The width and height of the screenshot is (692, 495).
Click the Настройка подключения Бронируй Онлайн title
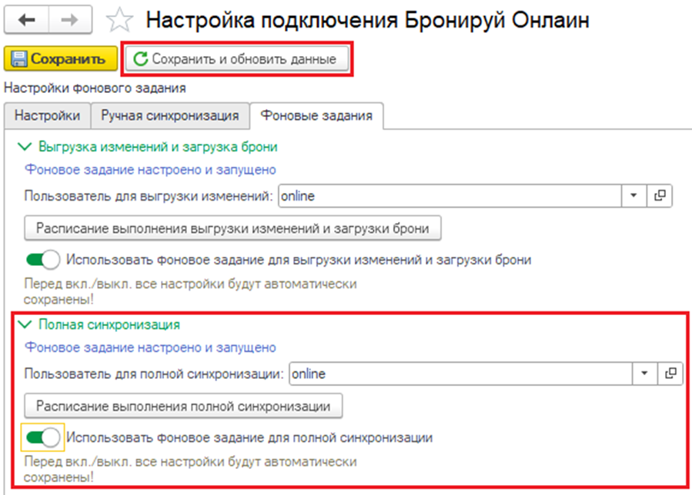pyautogui.click(x=368, y=20)
